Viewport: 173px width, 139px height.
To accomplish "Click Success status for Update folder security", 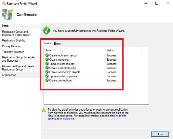I will (x=112, y=64).
